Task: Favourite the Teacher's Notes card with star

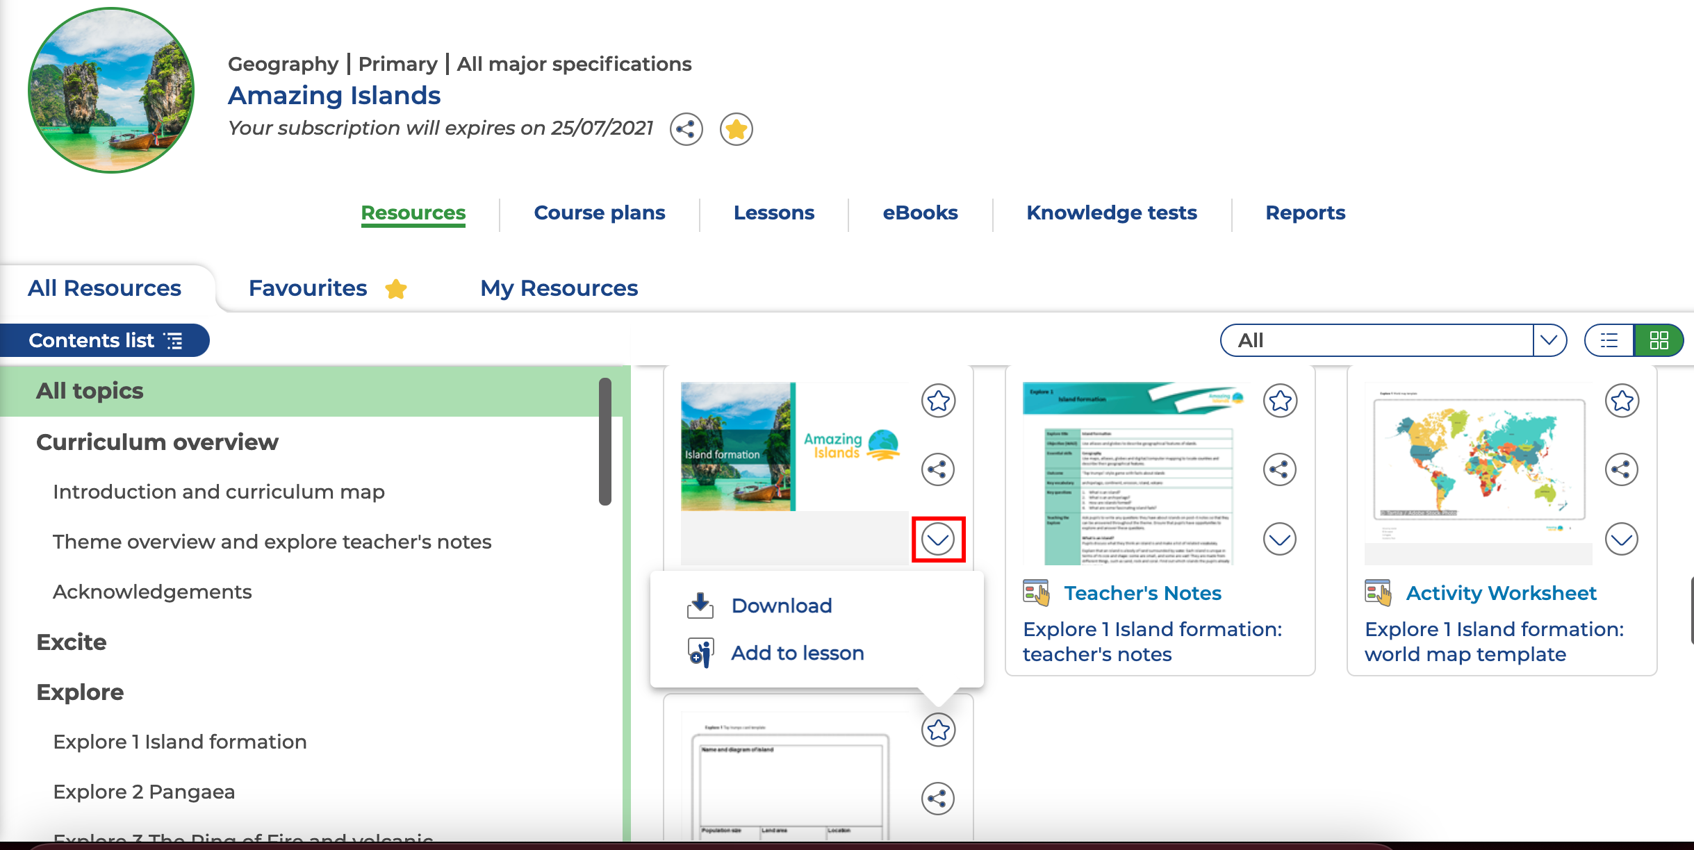Action: (x=1280, y=401)
